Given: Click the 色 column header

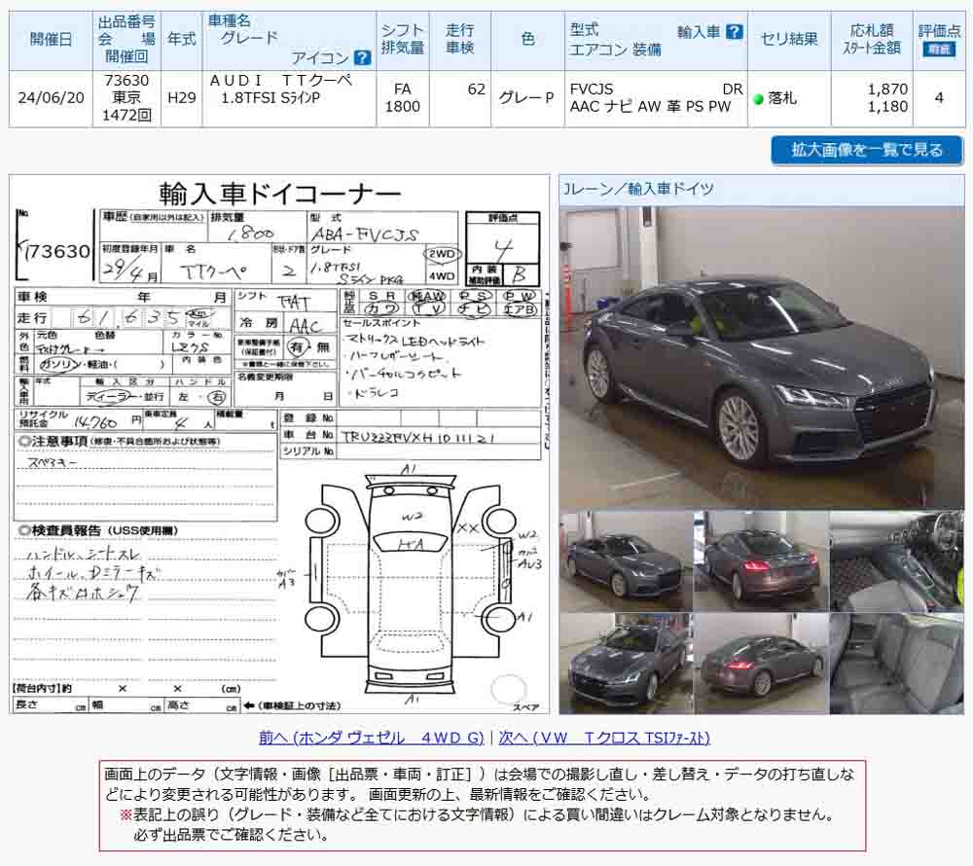Looking at the screenshot, I should [527, 40].
